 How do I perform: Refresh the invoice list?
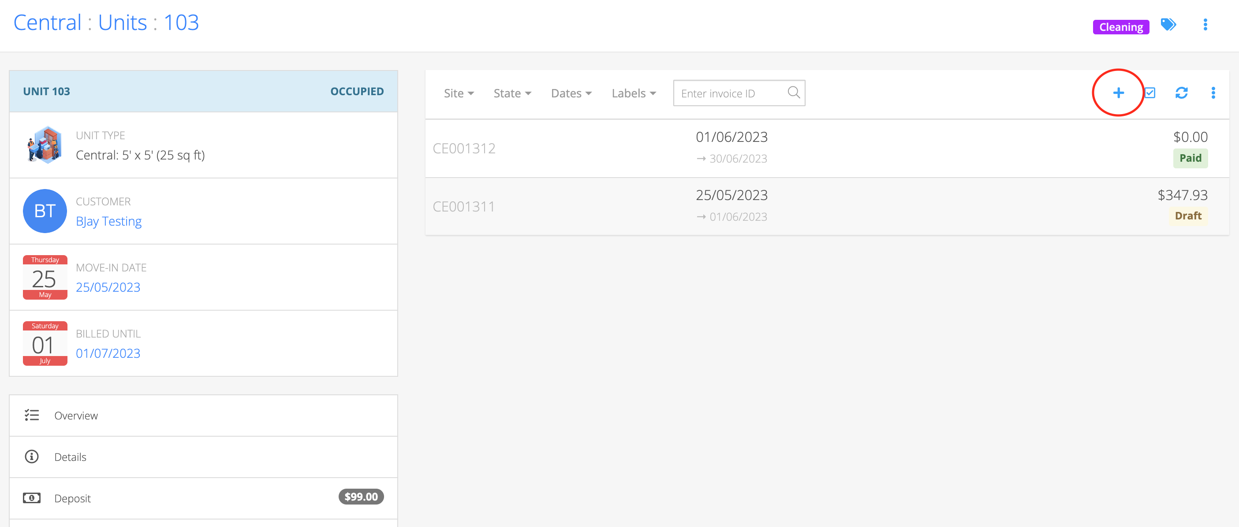(x=1181, y=93)
